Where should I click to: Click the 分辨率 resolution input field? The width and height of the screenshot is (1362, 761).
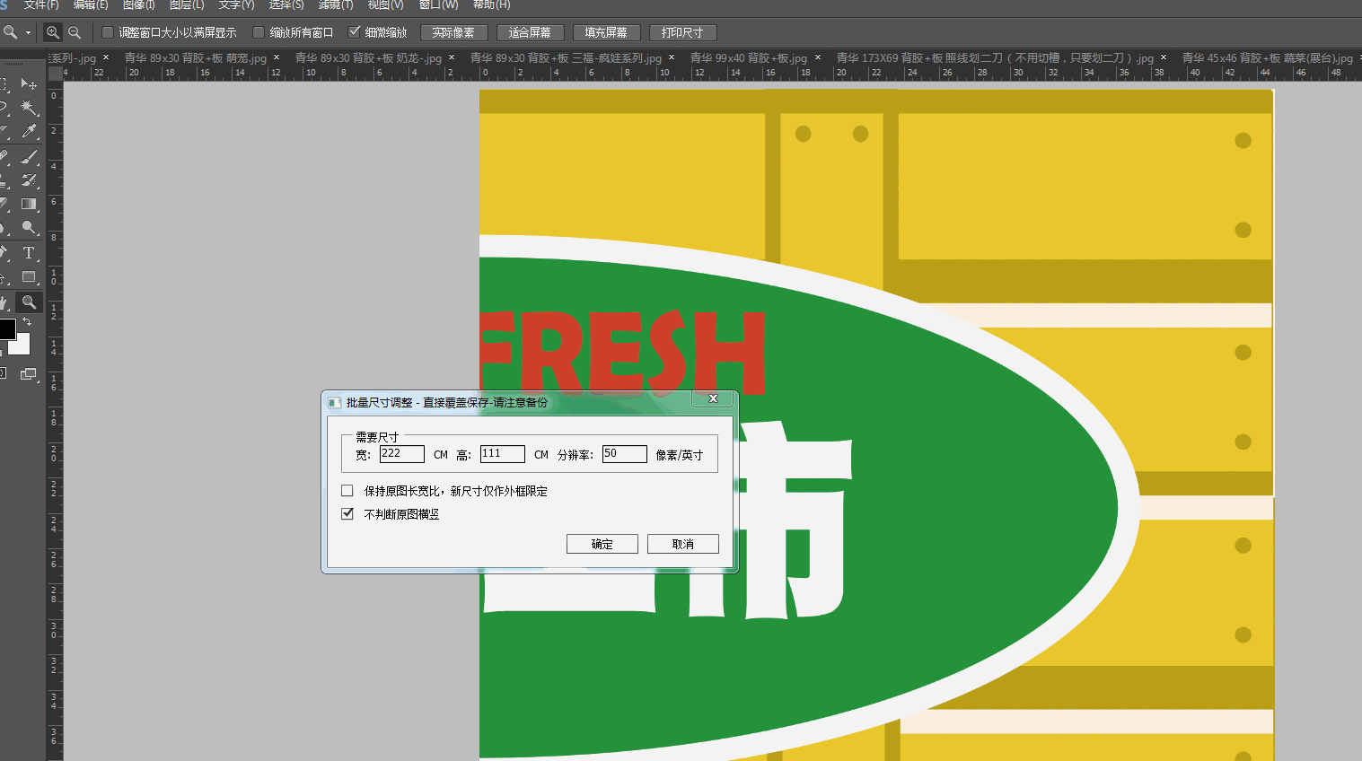625,454
